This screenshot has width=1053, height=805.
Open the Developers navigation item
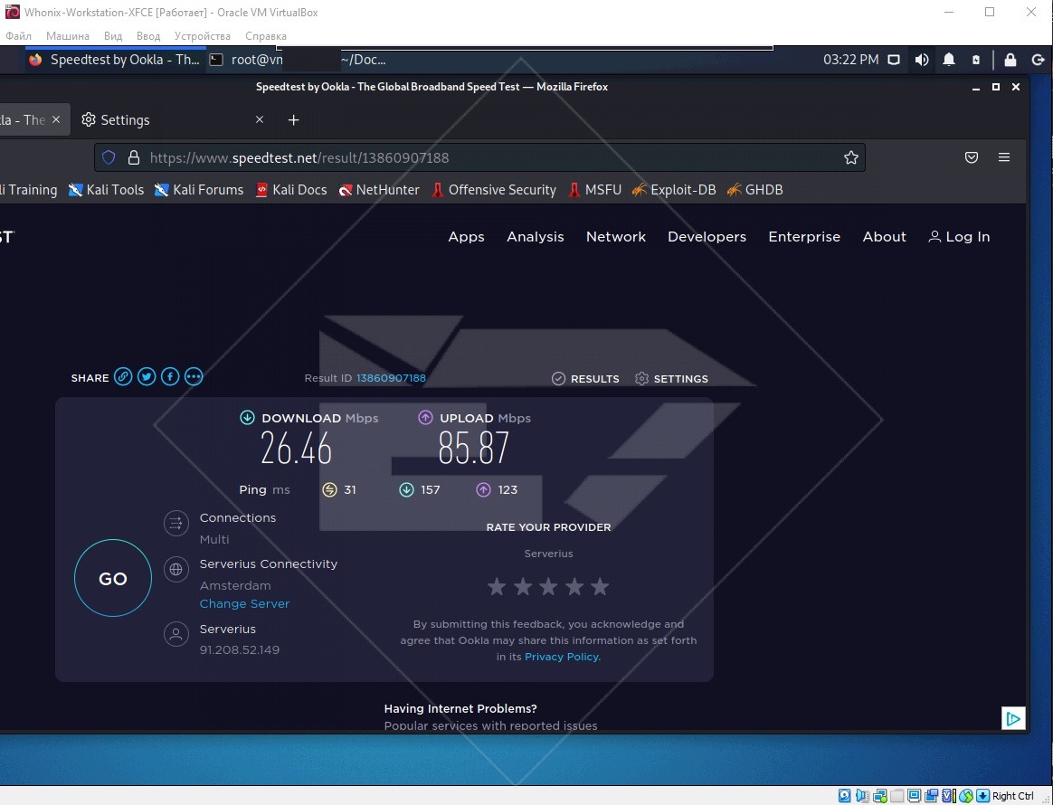click(707, 237)
